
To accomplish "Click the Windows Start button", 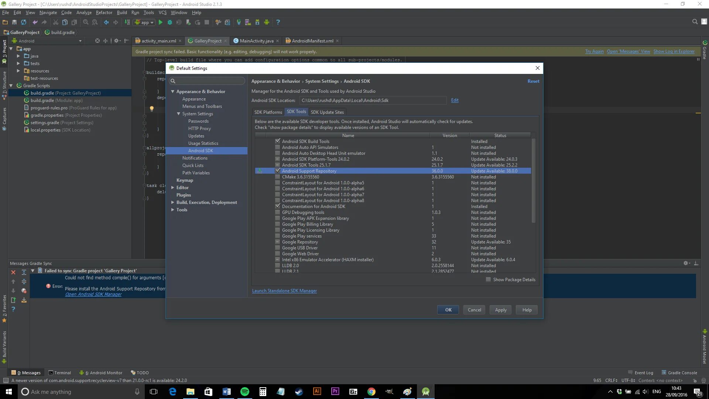I will (9, 392).
